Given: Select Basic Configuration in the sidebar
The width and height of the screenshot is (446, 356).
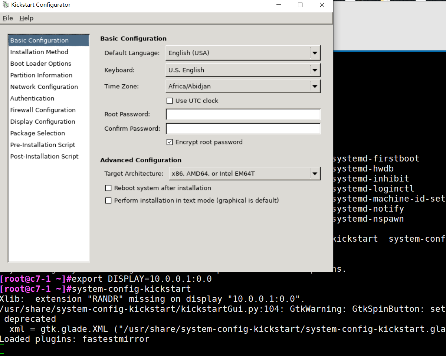Looking at the screenshot, I should (49, 40).
